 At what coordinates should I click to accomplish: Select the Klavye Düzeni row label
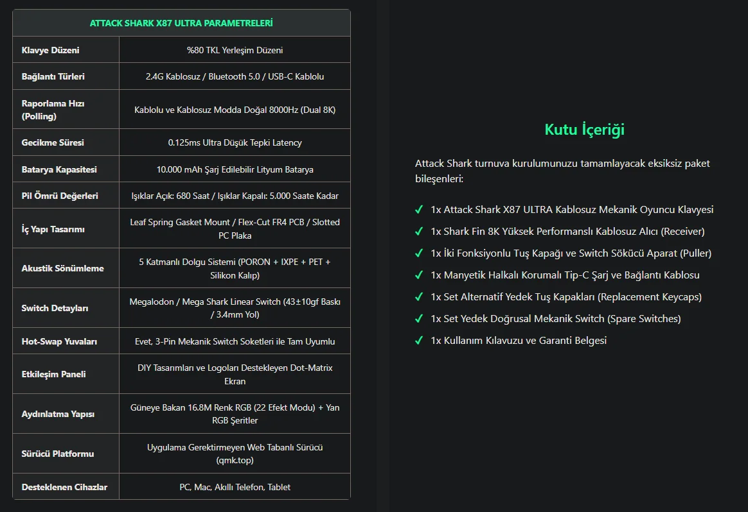tap(51, 50)
